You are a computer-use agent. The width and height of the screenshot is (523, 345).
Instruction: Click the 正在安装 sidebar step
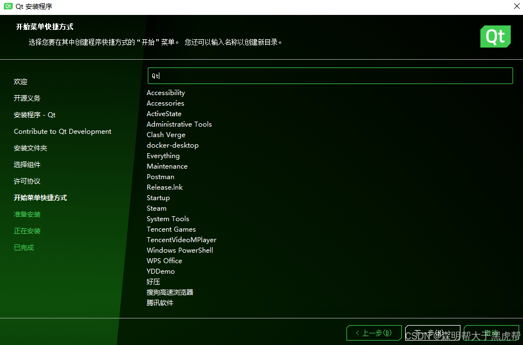[27, 231]
